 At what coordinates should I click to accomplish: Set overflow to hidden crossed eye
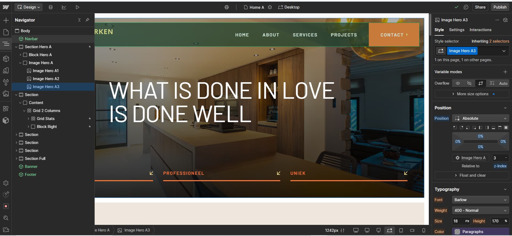click(469, 83)
